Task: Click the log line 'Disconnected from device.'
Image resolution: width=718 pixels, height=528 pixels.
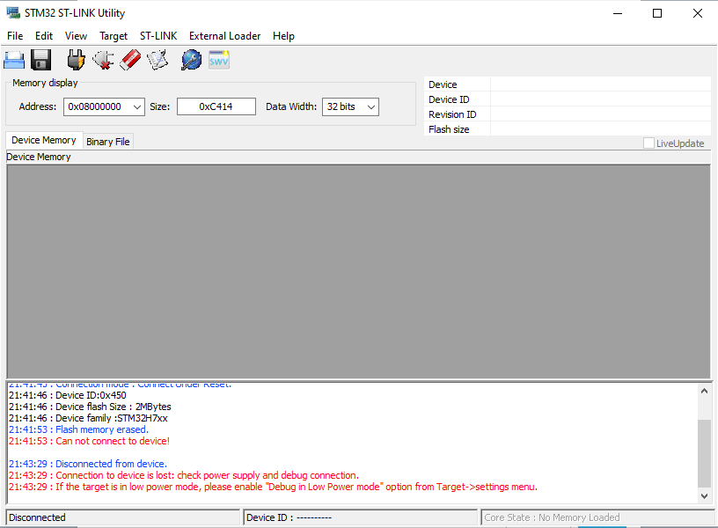Action: click(88, 464)
